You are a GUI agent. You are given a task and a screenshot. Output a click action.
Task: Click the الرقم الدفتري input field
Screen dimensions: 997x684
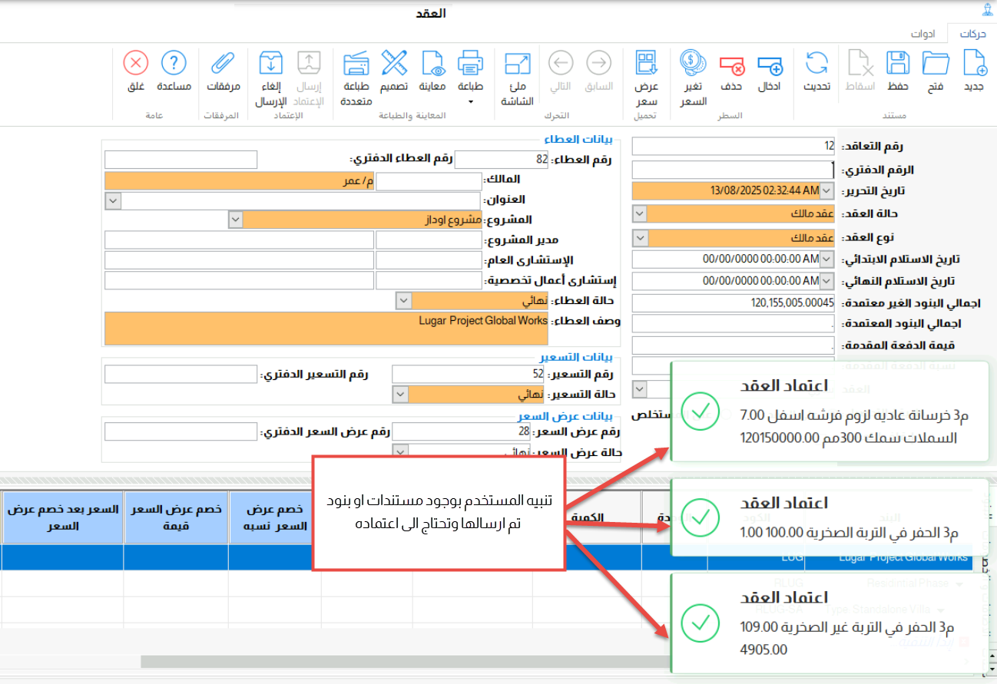tap(733, 170)
